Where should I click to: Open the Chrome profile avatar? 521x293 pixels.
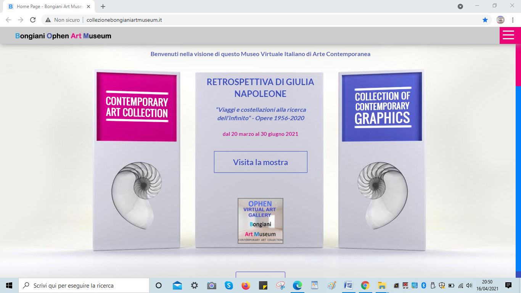coord(500,20)
